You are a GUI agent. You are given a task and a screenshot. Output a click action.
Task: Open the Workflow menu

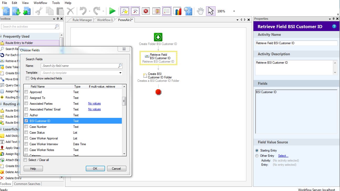[x=40, y=3]
